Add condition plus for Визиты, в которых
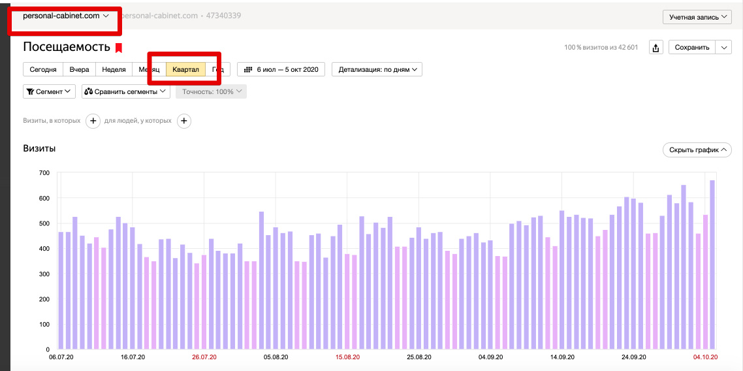The image size is (743, 371). pos(93,121)
